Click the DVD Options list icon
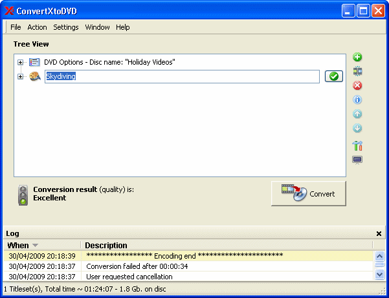Screen dimensions: 389x298 pyautogui.click(x=34, y=62)
